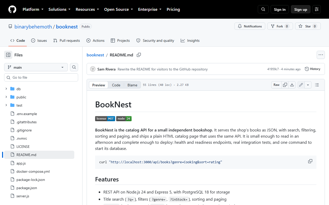The height and width of the screenshot is (205, 329).
Task: Click the Notifications bell button
Action: (250, 26)
